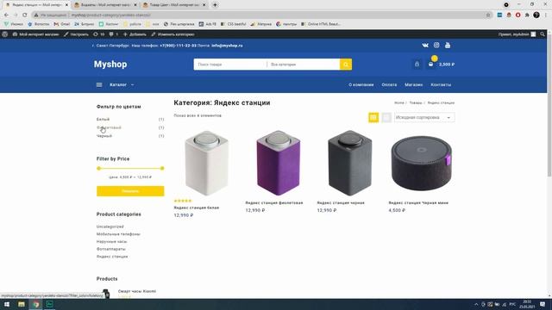The height and width of the screenshot is (310, 552).
Task: Switch to the third browser tab
Action: pos(174,5)
